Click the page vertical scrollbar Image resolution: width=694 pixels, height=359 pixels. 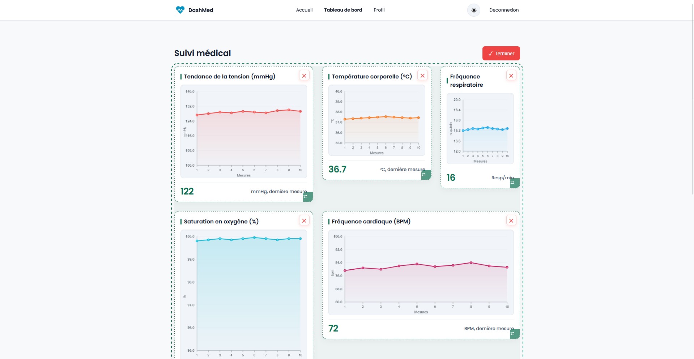coord(692,98)
